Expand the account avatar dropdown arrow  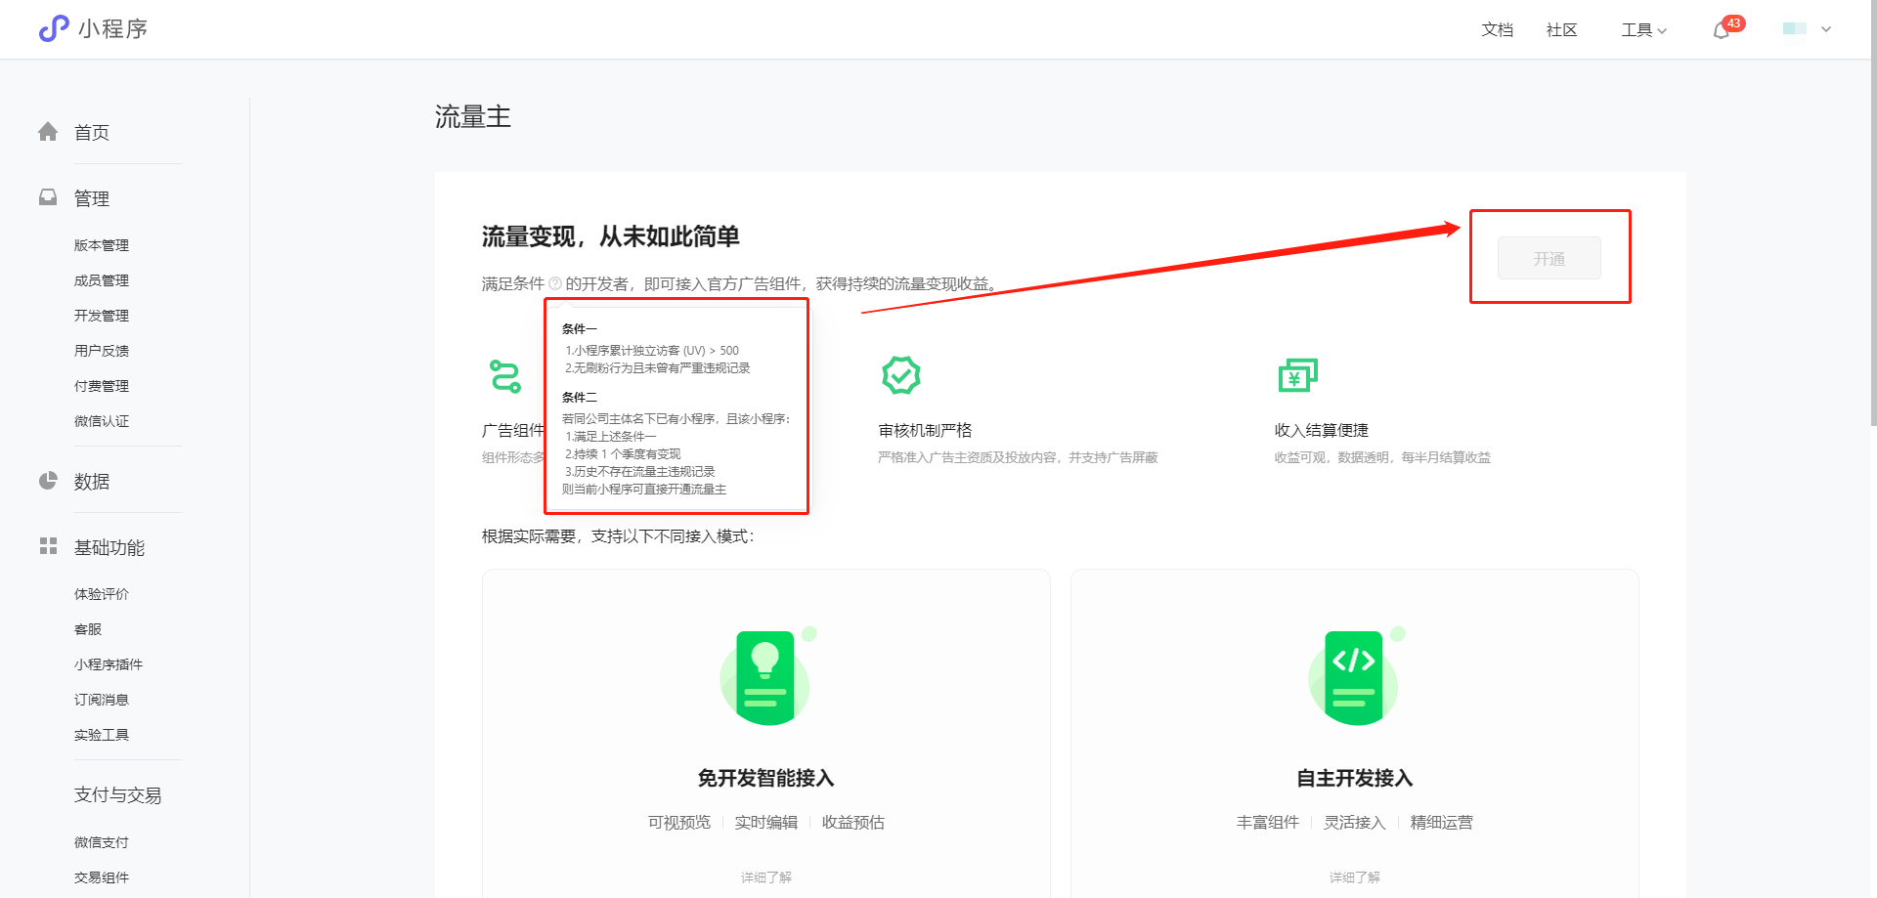pyautogui.click(x=1825, y=29)
